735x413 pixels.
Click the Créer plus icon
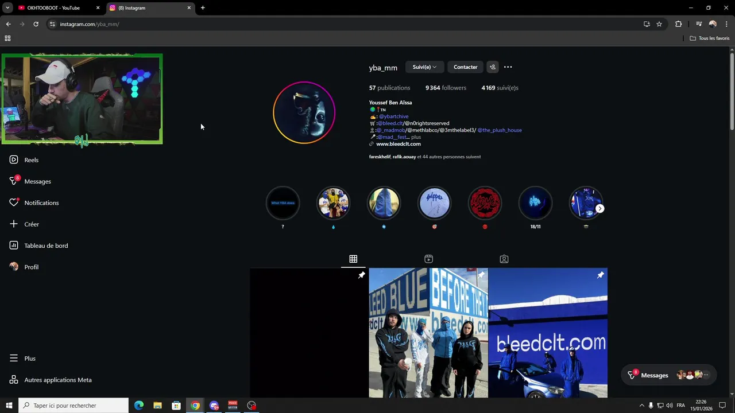(14, 224)
